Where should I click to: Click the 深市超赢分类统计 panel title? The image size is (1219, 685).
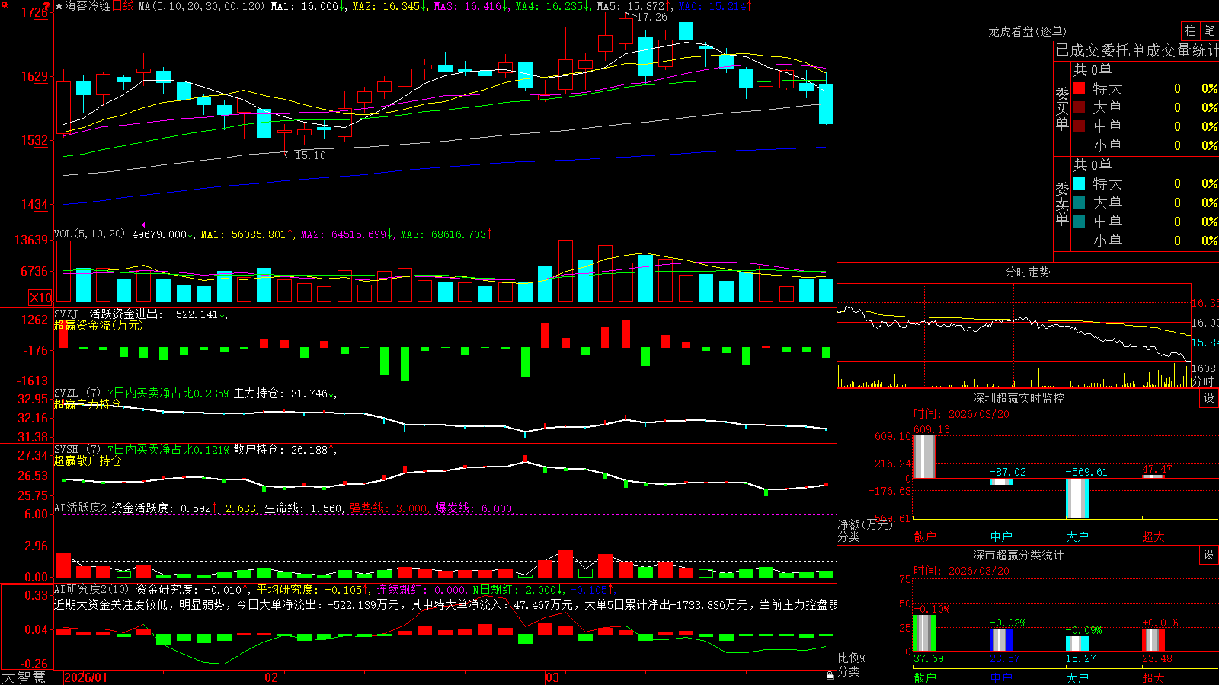pos(1019,555)
